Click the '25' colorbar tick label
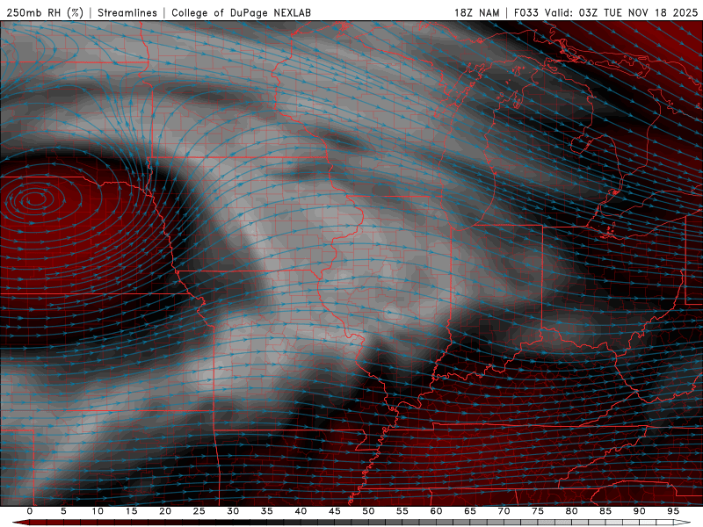This screenshot has width=703, height=527. tap(199, 511)
